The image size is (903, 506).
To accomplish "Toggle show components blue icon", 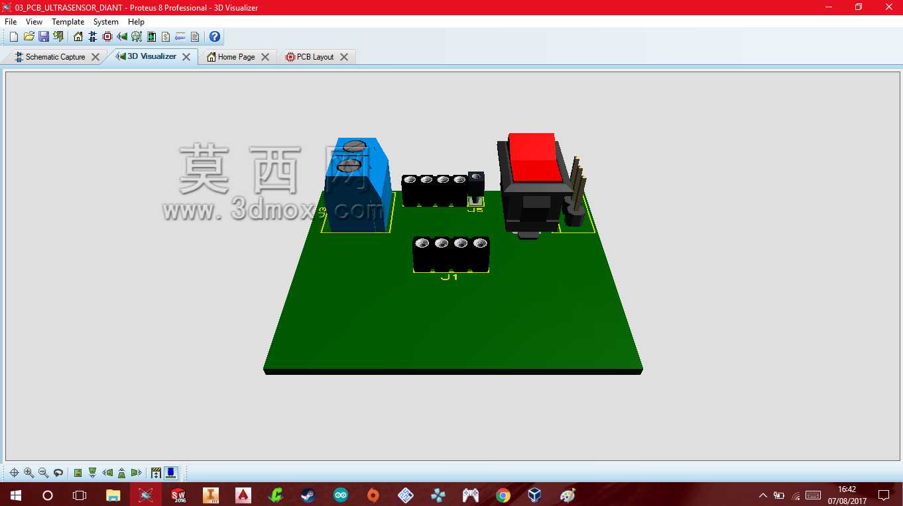I will pos(171,473).
